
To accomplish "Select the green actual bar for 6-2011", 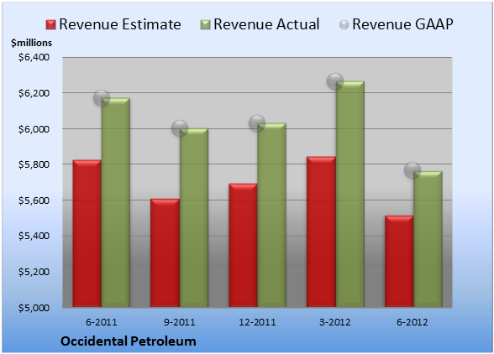I will tap(116, 202).
